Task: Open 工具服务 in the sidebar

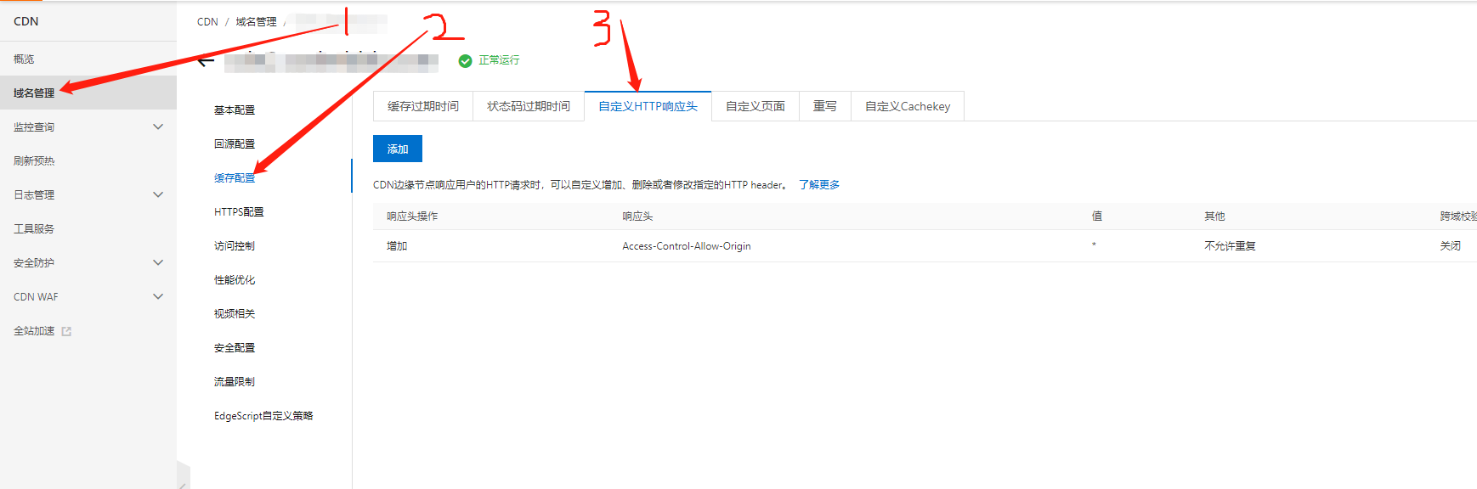Action: [34, 228]
